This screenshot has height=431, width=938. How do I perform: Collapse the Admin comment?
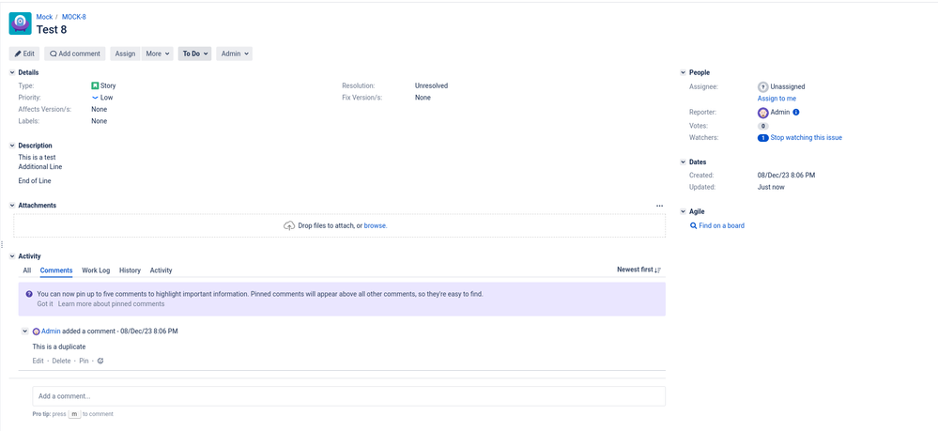[24, 331]
